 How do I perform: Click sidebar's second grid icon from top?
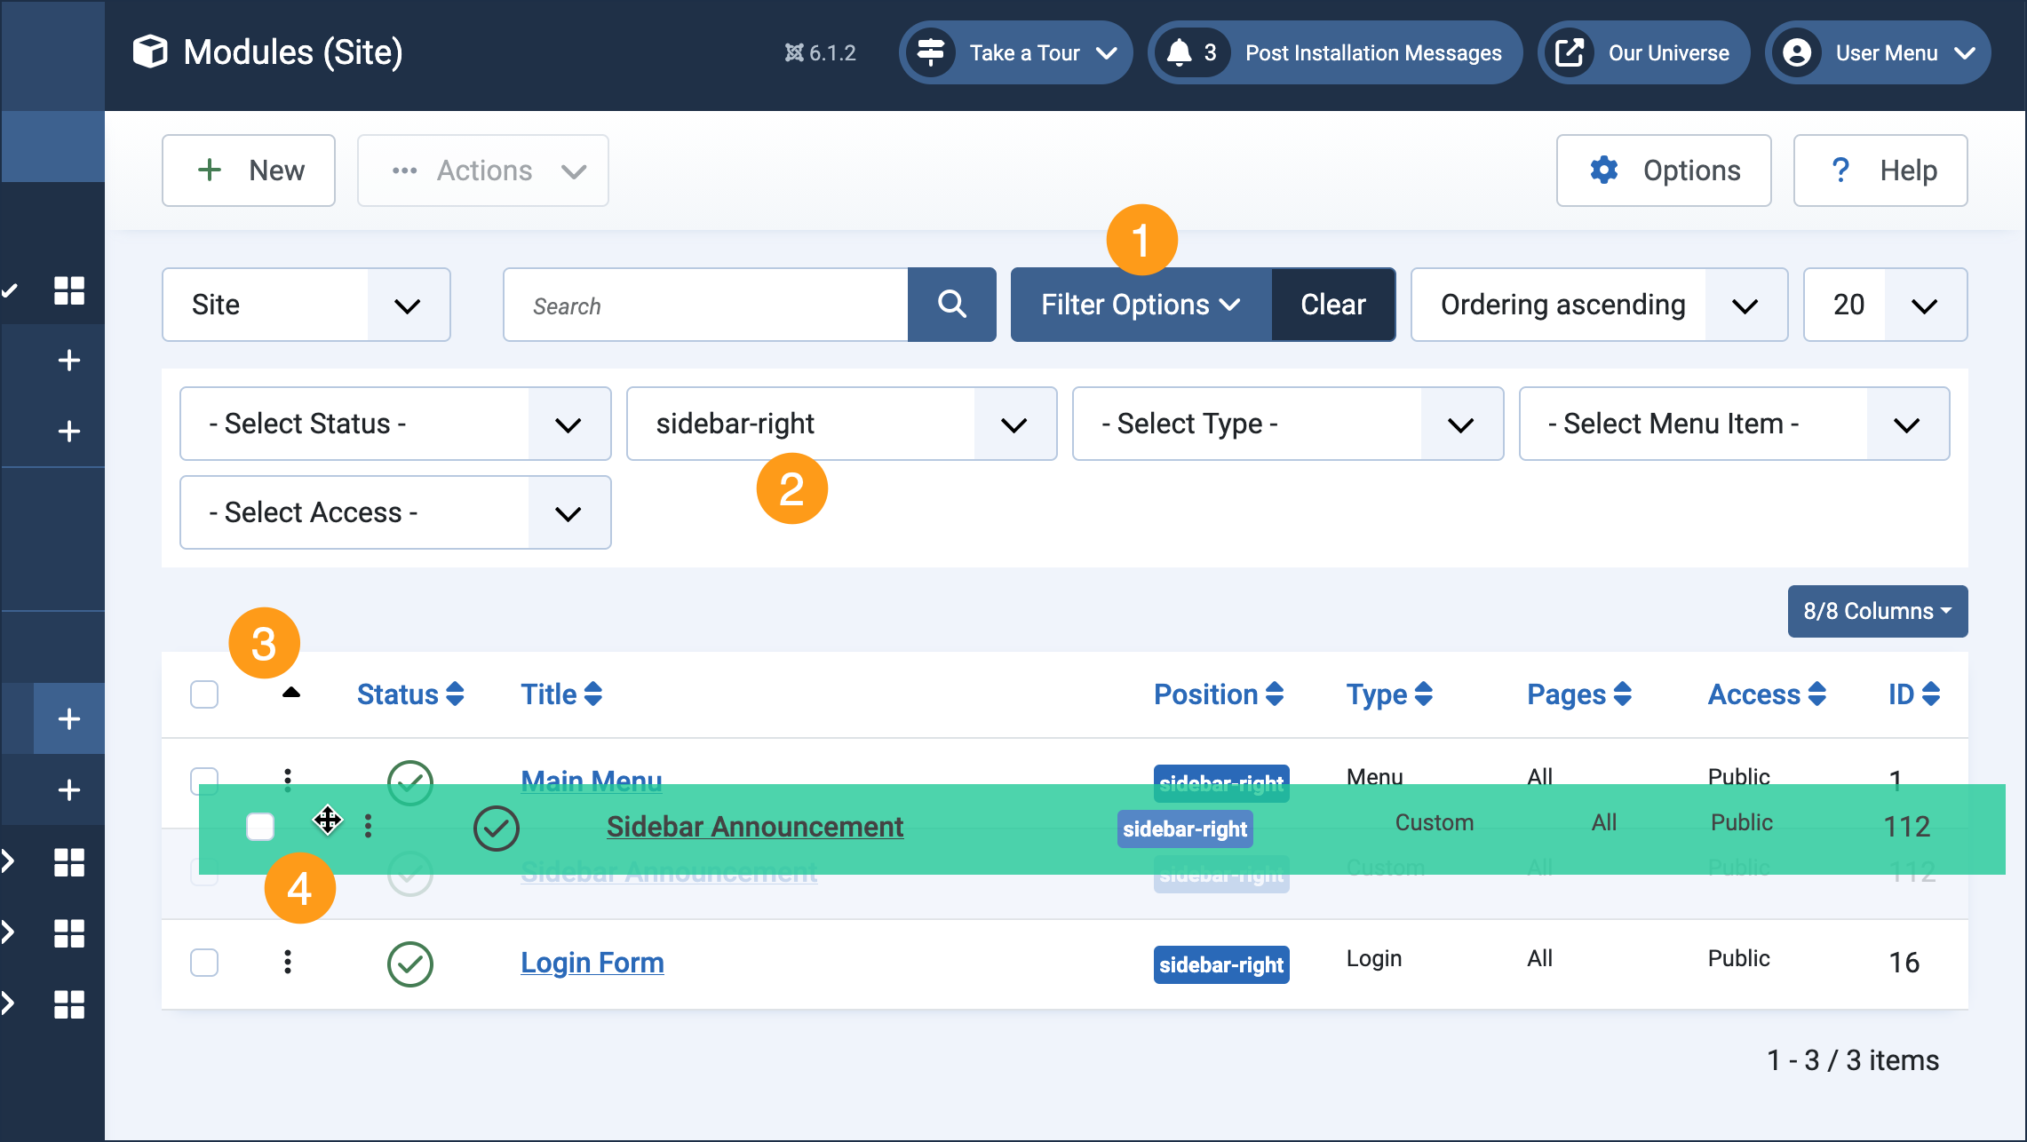pyautogui.click(x=69, y=862)
